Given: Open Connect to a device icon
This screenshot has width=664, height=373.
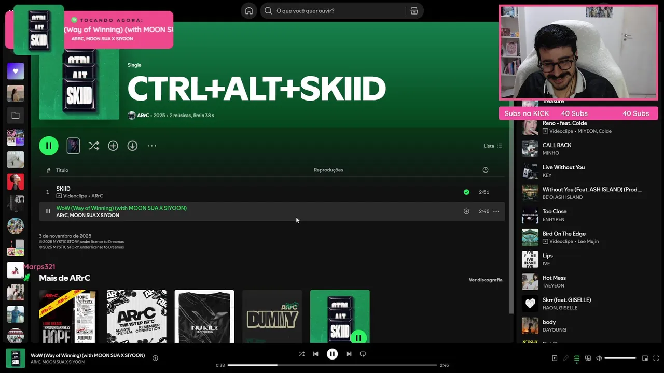Looking at the screenshot, I should coord(588,358).
